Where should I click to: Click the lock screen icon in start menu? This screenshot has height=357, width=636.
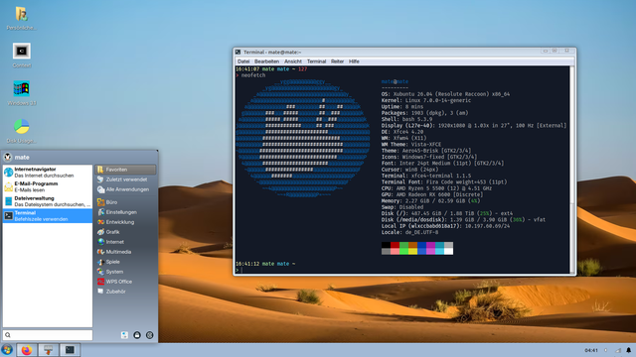click(x=137, y=335)
